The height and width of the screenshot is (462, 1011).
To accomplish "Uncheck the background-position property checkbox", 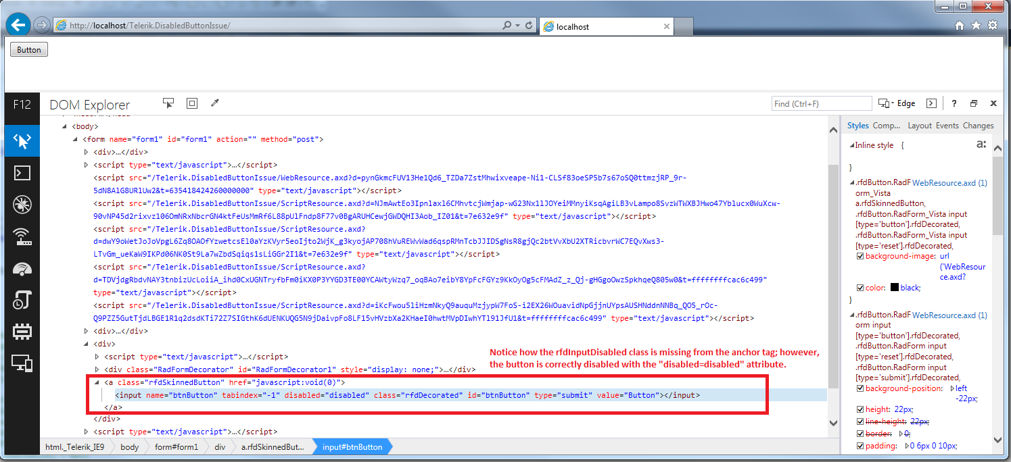I will pyautogui.click(x=860, y=388).
